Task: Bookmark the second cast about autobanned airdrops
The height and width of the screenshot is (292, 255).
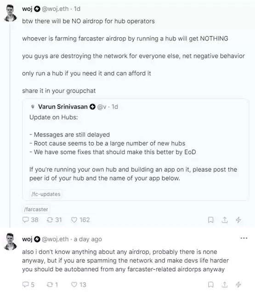Action: (x=210, y=285)
